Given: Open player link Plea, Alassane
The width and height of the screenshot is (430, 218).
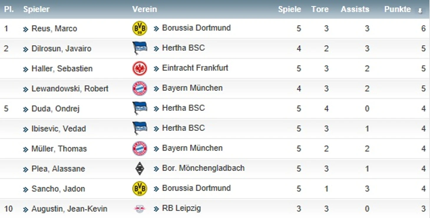Looking at the screenshot, I should tap(58, 169).
